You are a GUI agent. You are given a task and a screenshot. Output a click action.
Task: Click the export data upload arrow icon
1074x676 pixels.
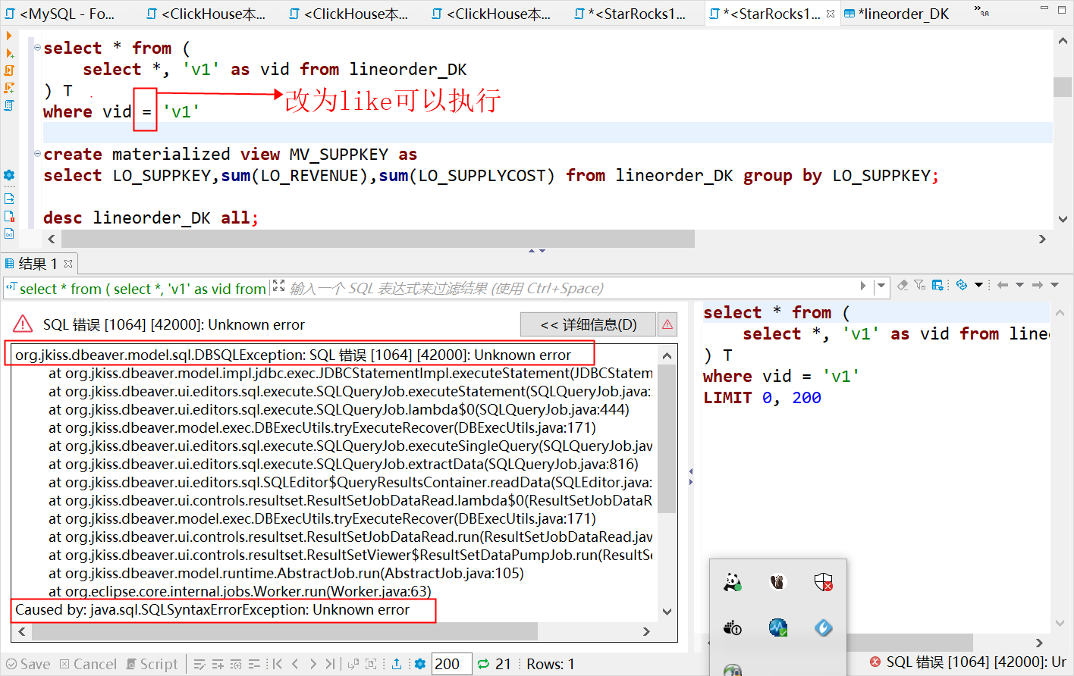click(x=397, y=664)
